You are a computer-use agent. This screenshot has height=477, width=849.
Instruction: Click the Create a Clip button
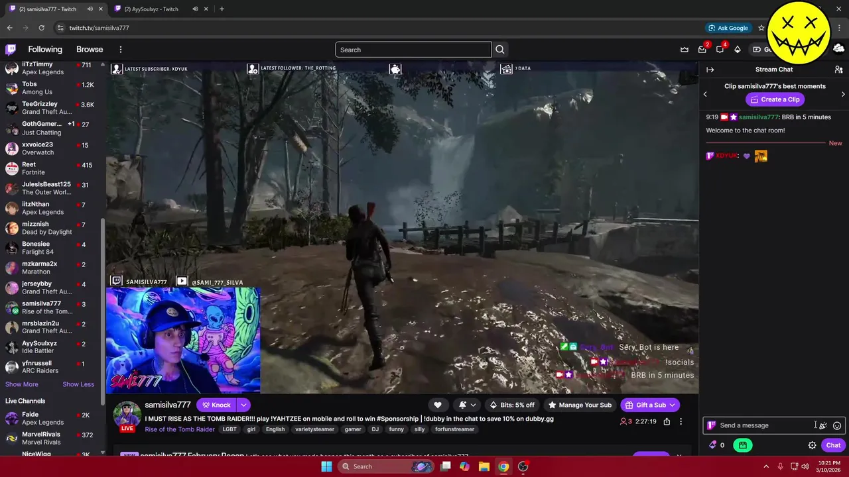click(775, 99)
